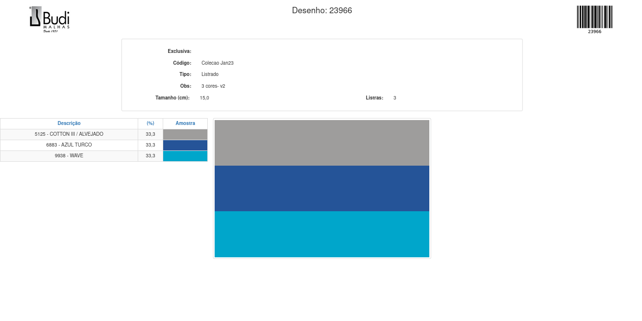
Task: Select the 5125 - COTTON III / ALVEJADO row
Action: click(x=69, y=134)
